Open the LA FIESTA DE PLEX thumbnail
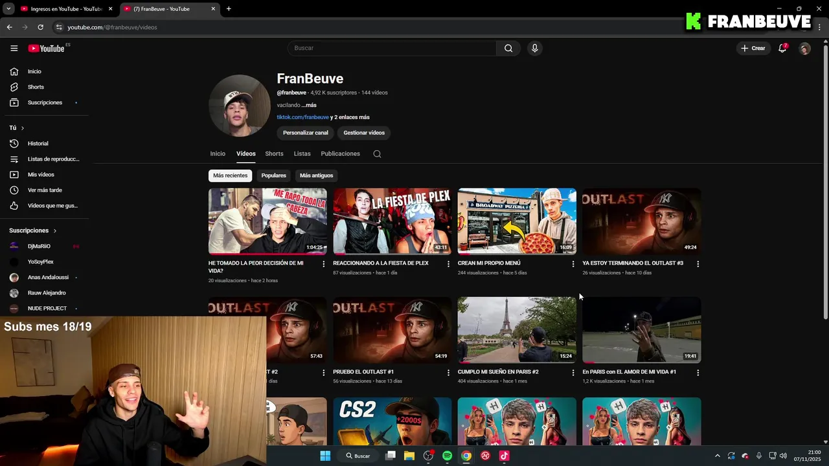The height and width of the screenshot is (466, 829). coord(392,221)
